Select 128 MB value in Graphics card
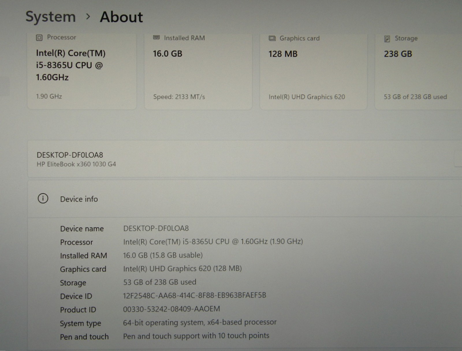The height and width of the screenshot is (351, 462). click(283, 54)
